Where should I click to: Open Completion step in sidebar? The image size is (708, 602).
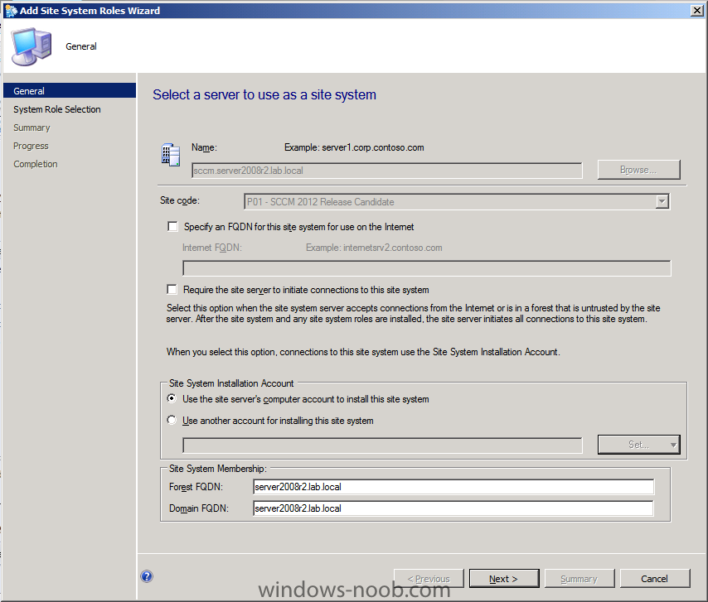[x=35, y=164]
